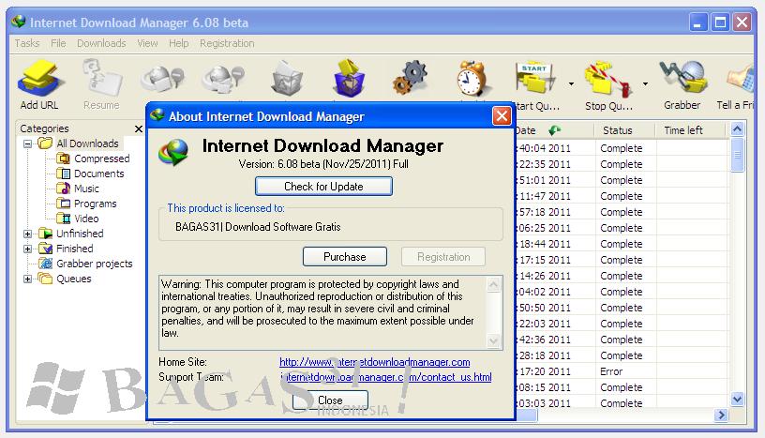The image size is (765, 438).
Task: Click the greyed Delete toolbar icon
Action: [287, 78]
